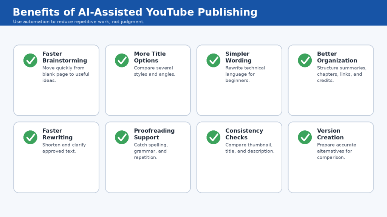387x217 pixels.
Task: Select text 'Catch spelling, grammar, and repetition.'
Action: [x=151, y=151]
